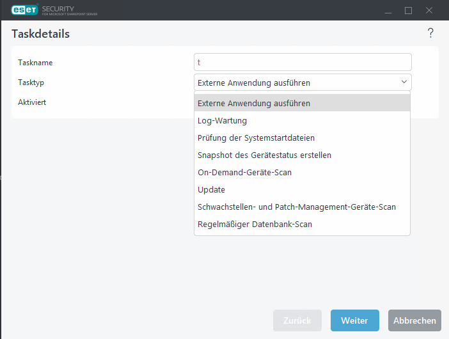Click the greyed Zurück button
The width and height of the screenshot is (449, 339).
click(297, 320)
